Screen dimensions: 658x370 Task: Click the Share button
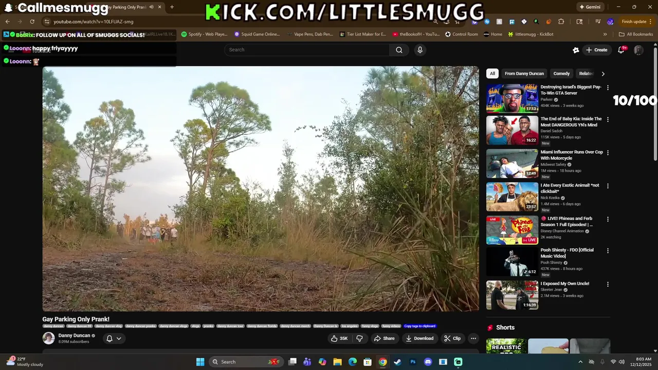(385, 338)
